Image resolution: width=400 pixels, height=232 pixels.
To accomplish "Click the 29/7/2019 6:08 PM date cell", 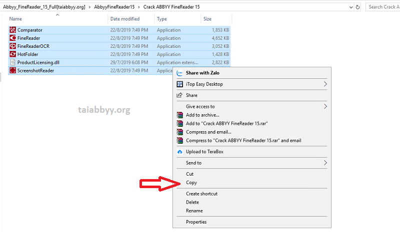I will click(x=129, y=63).
